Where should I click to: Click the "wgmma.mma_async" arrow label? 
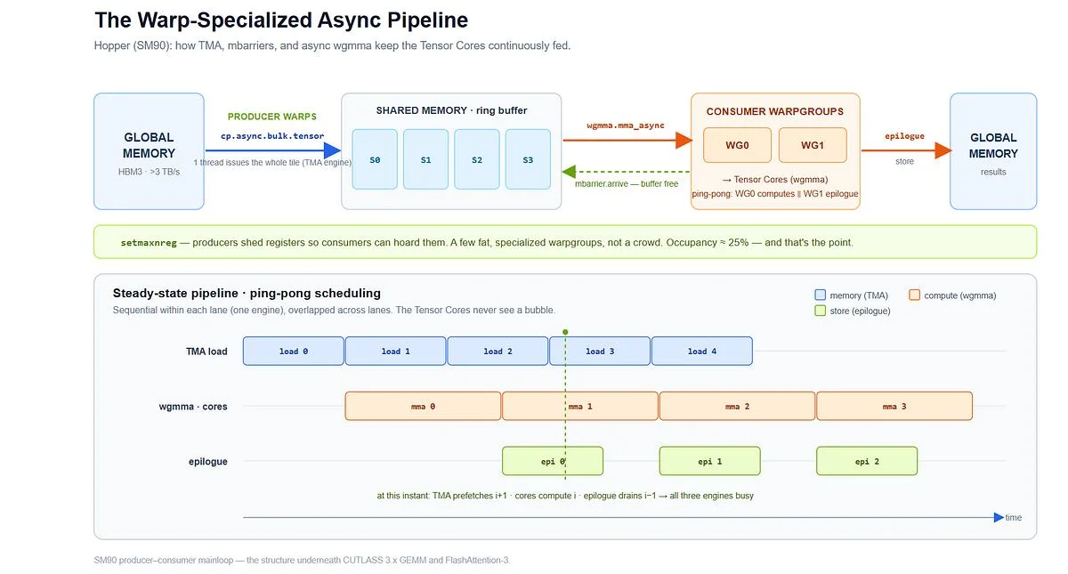pyautogui.click(x=626, y=125)
